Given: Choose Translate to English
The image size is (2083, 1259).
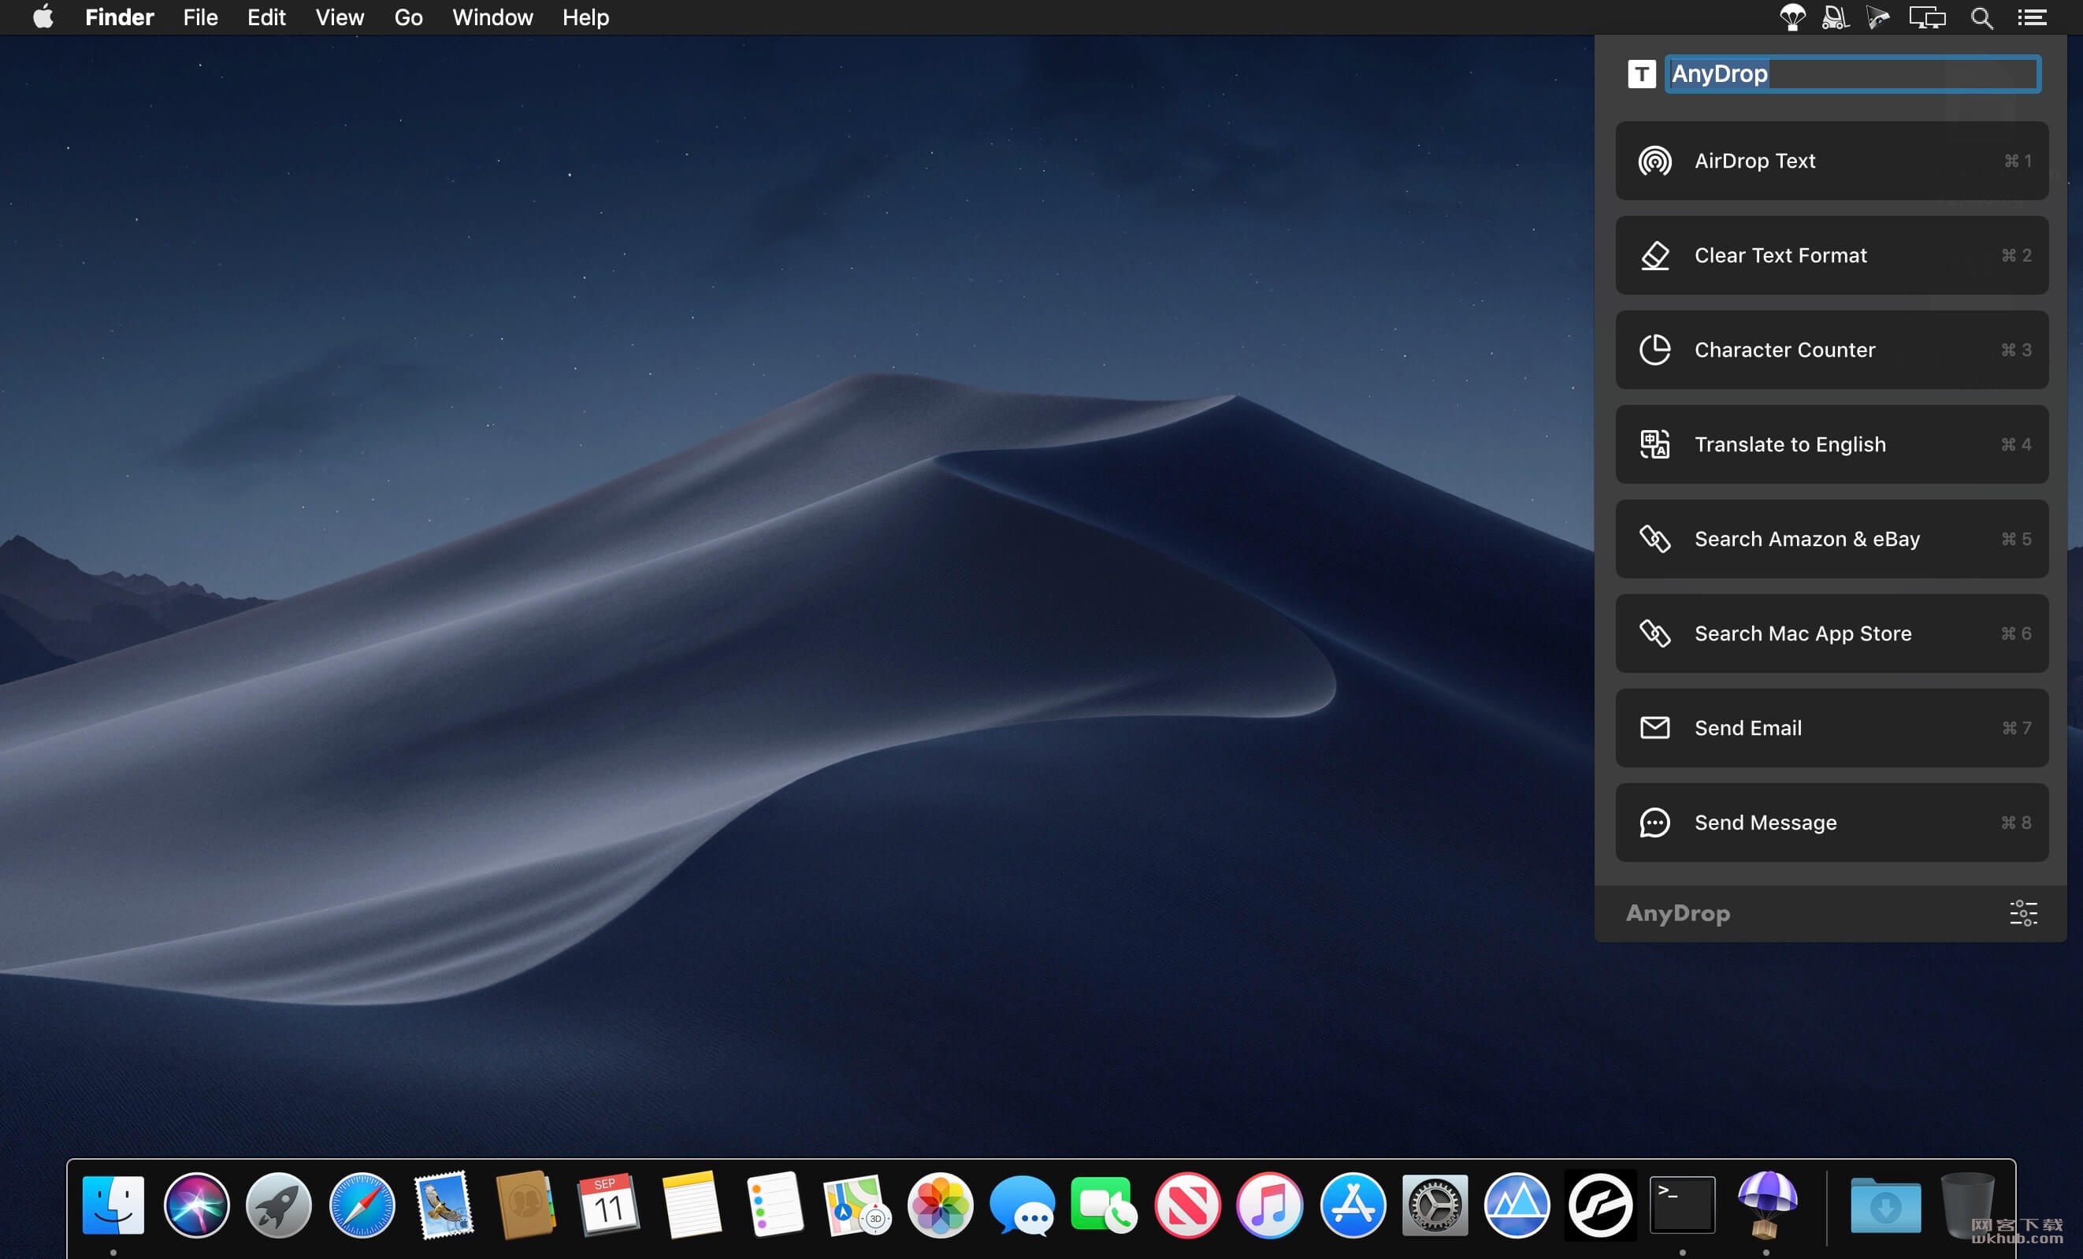Looking at the screenshot, I should [x=1832, y=444].
